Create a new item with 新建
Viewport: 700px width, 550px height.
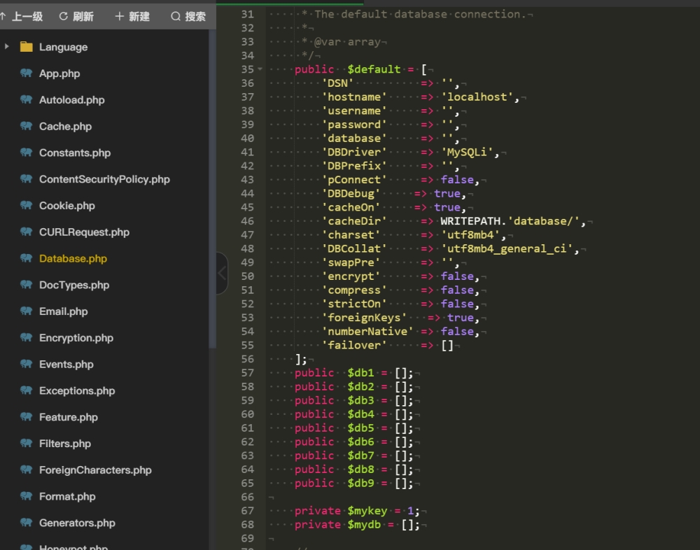(x=132, y=17)
